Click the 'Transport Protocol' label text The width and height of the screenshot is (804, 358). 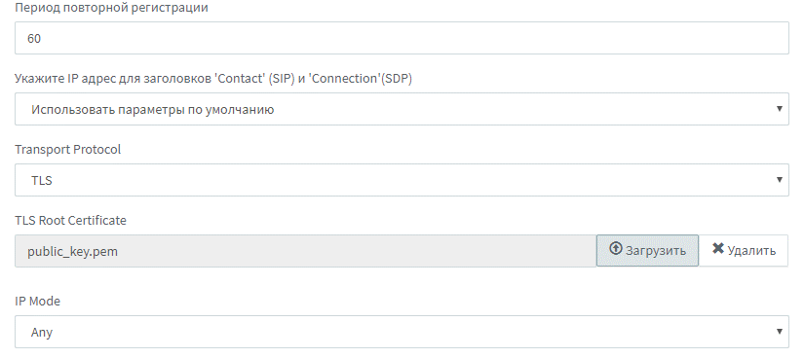[67, 149]
